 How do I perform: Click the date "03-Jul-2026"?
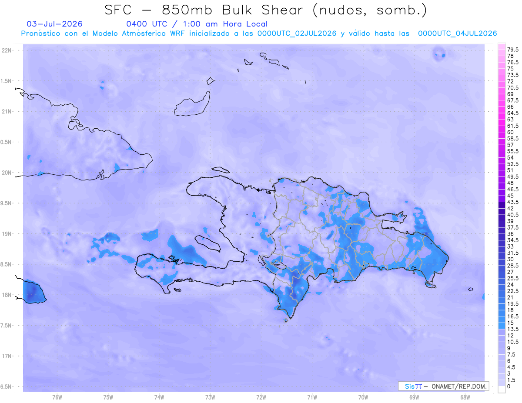coord(54,24)
